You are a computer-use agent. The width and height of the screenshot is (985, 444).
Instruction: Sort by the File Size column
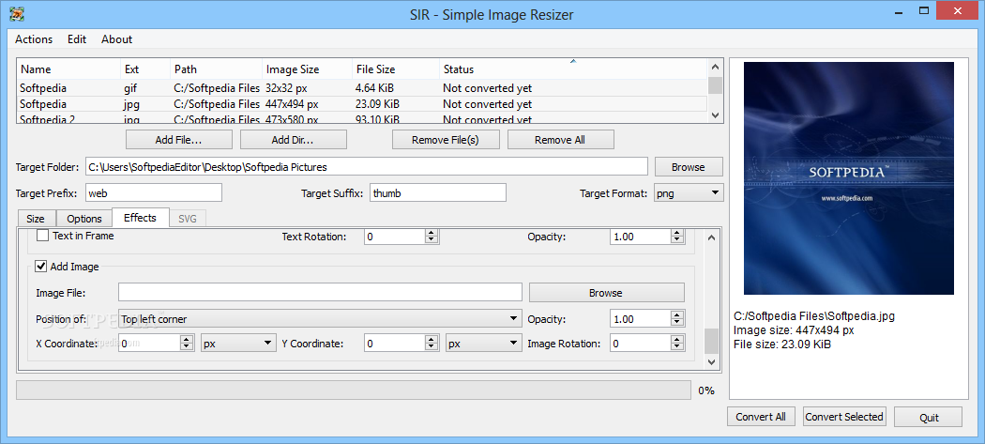396,69
